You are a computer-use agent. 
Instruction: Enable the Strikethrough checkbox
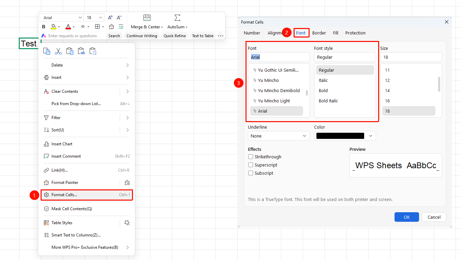click(251, 157)
